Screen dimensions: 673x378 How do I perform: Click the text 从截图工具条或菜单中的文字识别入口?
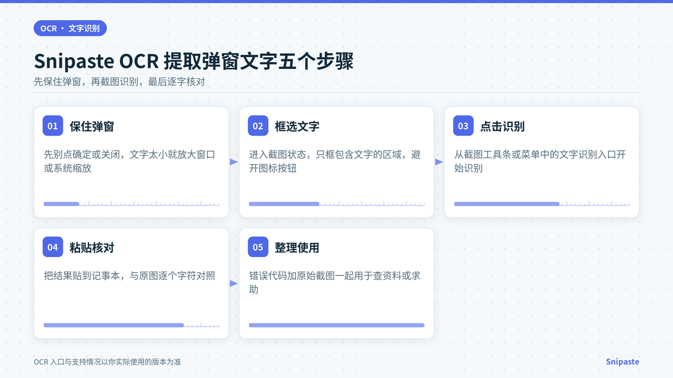click(x=535, y=155)
